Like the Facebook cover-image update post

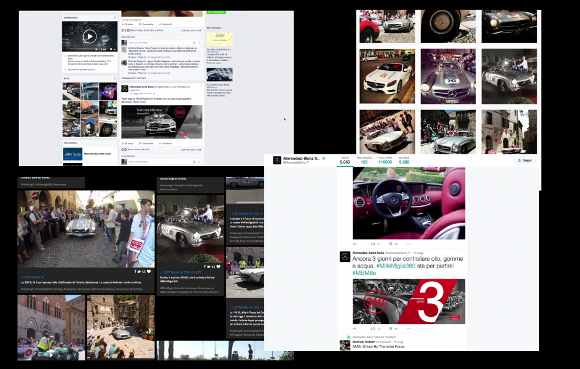pos(128,143)
